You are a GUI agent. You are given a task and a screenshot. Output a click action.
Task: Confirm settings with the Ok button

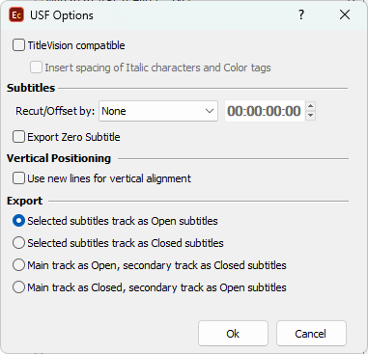coord(233,334)
